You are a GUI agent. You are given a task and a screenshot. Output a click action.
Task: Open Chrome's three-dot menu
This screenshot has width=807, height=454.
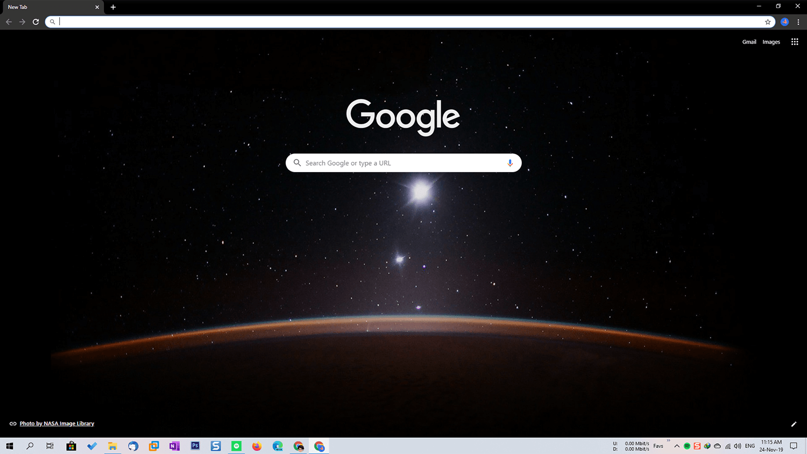pos(798,22)
